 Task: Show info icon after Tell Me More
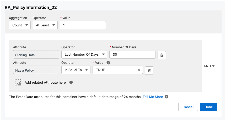click(166, 97)
